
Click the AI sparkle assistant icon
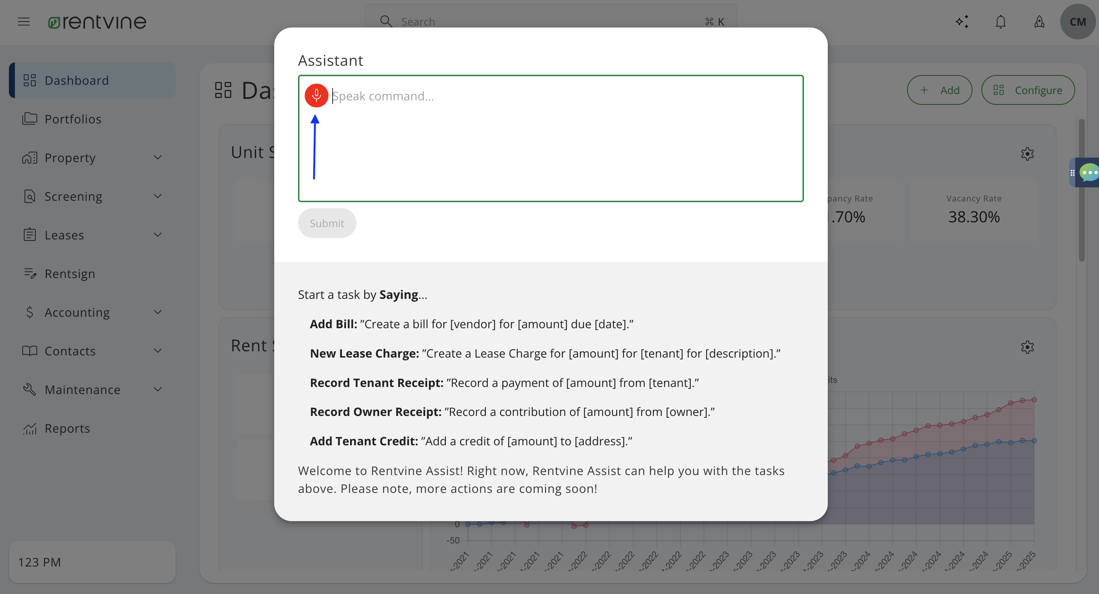pos(962,21)
